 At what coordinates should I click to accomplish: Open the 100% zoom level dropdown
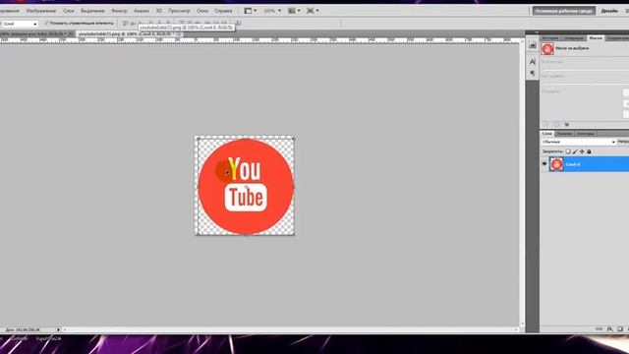272,11
